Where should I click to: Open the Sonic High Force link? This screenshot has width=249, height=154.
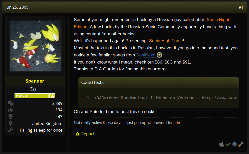pos(166,41)
